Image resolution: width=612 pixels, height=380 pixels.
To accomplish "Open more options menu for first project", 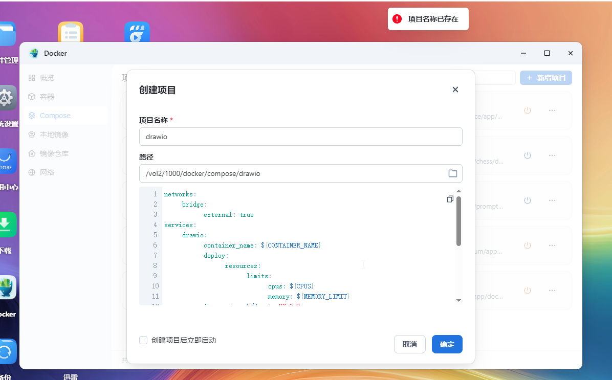I will coord(552,110).
